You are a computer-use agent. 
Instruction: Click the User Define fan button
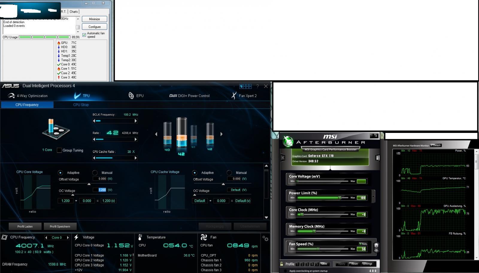(x=376, y=247)
